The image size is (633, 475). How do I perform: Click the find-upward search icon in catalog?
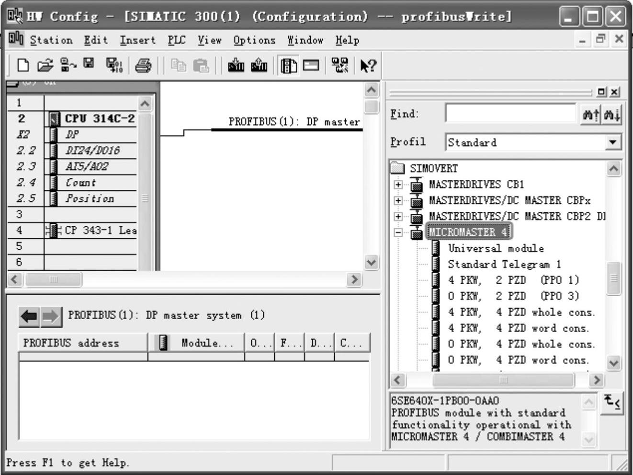(590, 115)
